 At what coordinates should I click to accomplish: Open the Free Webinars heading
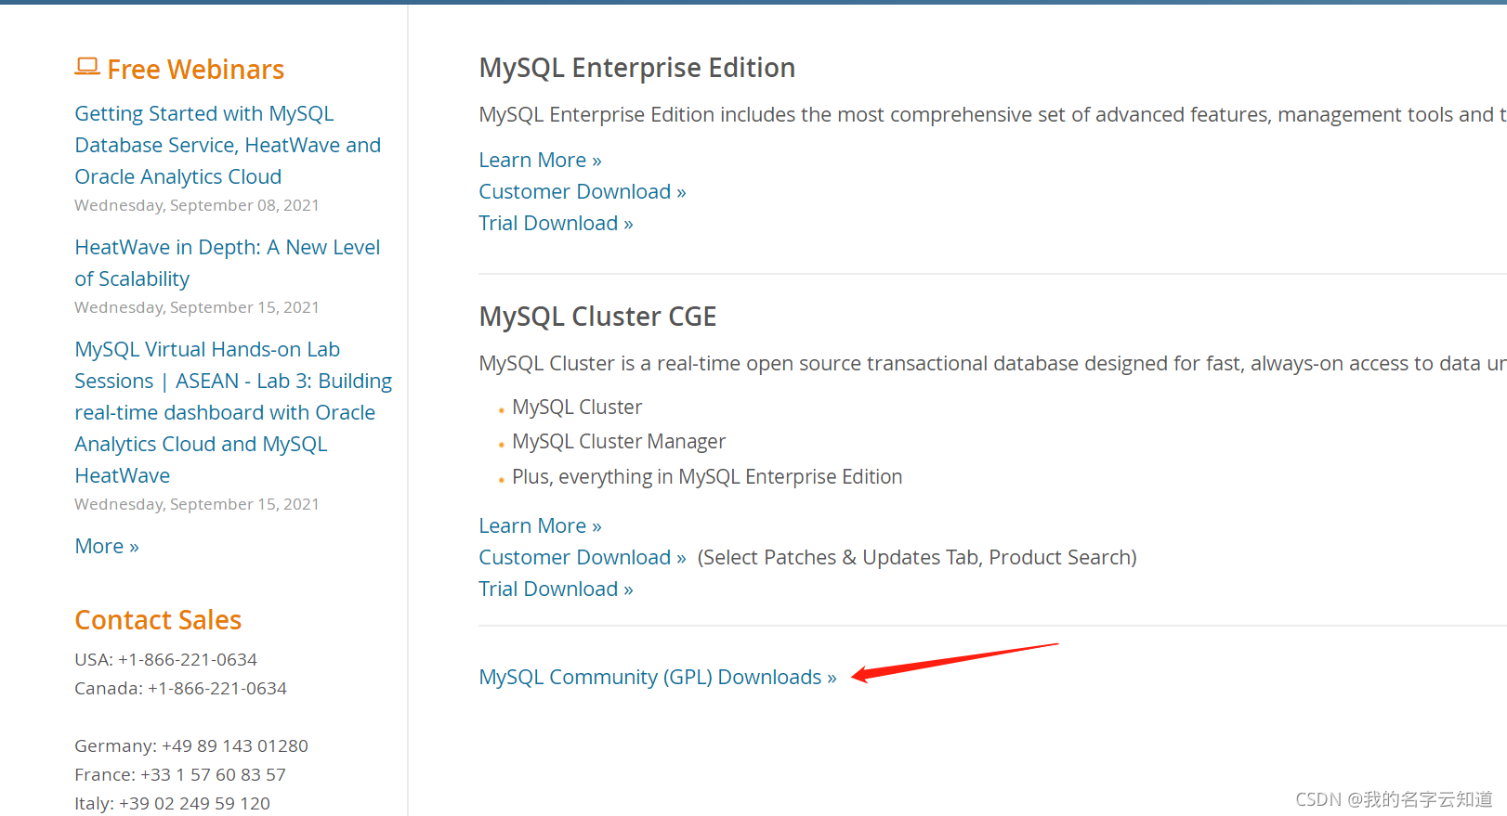tap(195, 70)
